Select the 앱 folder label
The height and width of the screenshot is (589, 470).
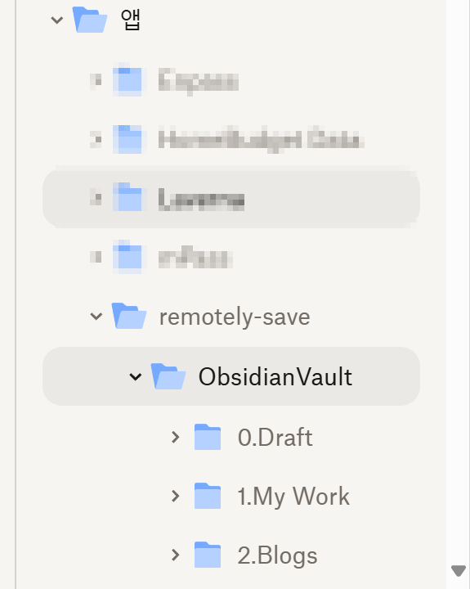130,20
